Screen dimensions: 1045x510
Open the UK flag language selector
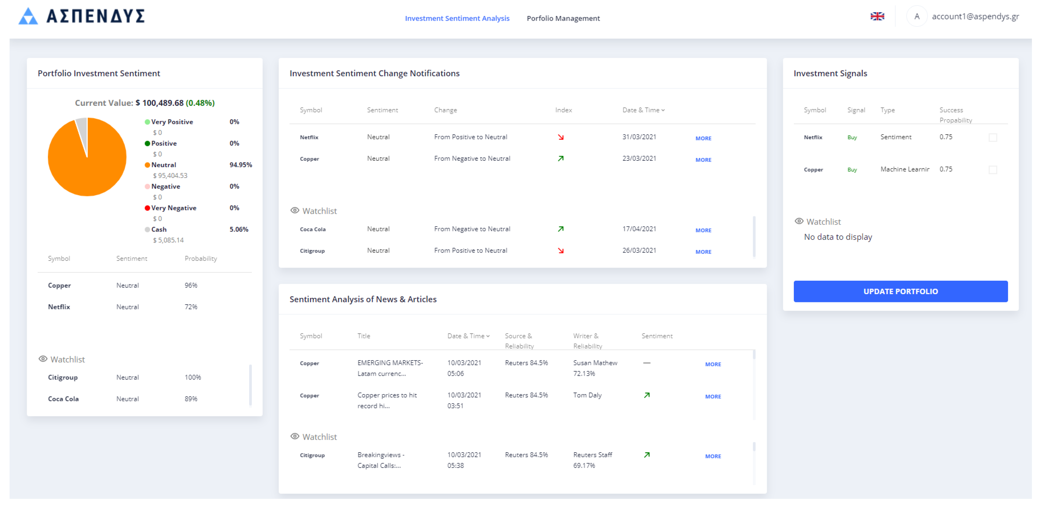877,17
